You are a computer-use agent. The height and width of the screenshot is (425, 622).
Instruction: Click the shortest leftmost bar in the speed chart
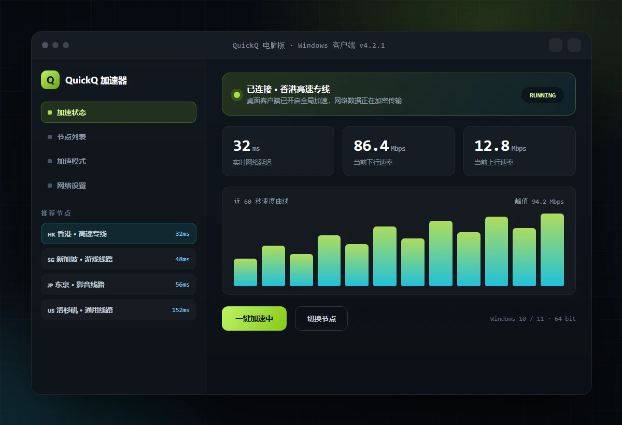pos(245,272)
